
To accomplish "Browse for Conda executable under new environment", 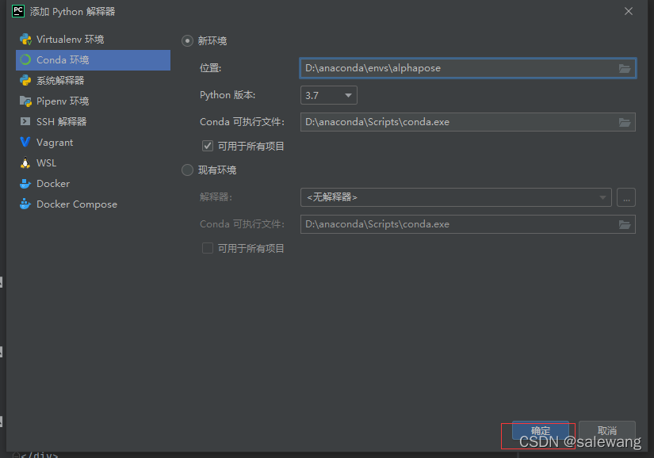I will coord(625,122).
